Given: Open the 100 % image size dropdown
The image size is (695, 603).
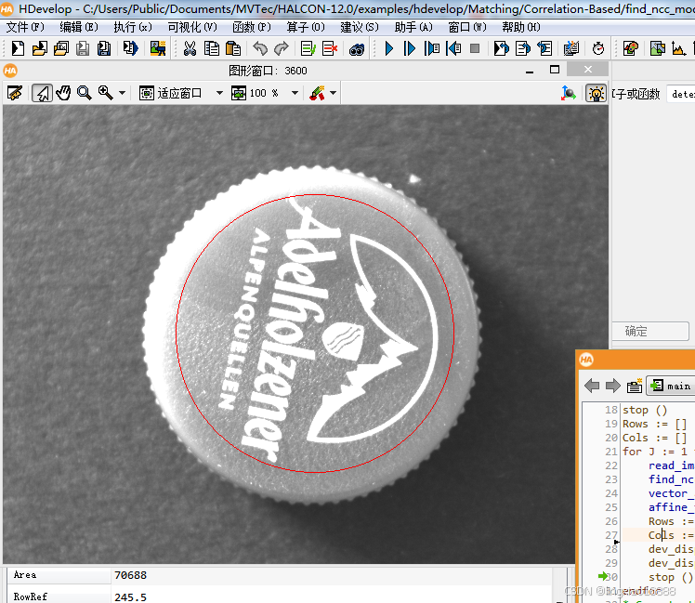Looking at the screenshot, I should pyautogui.click(x=295, y=93).
